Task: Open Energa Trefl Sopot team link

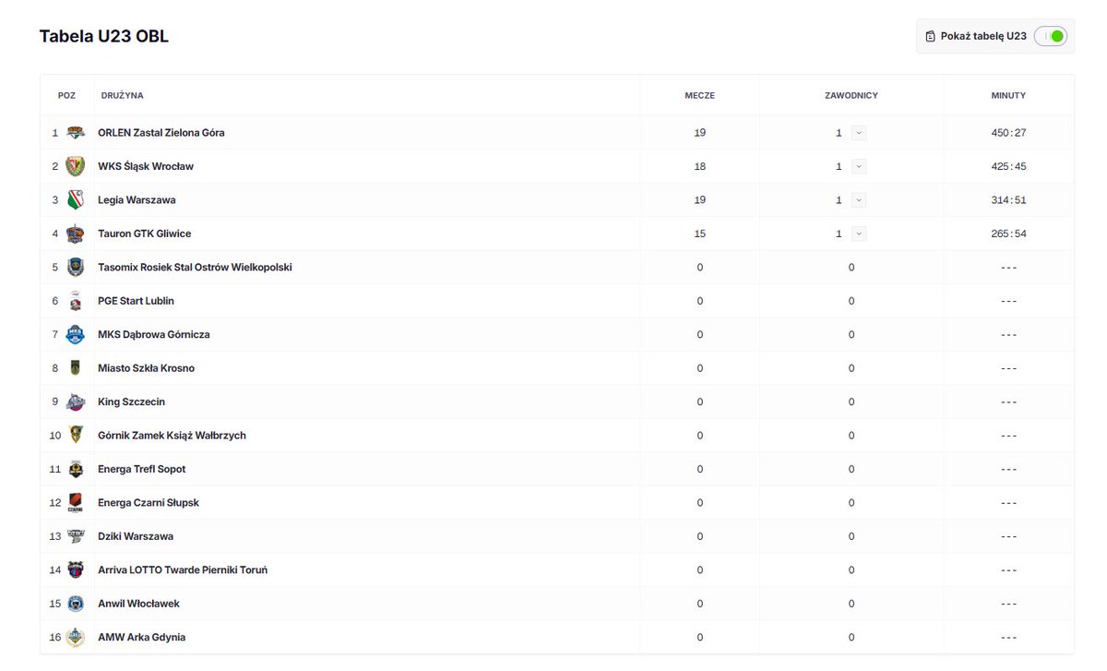Action: pos(142,470)
